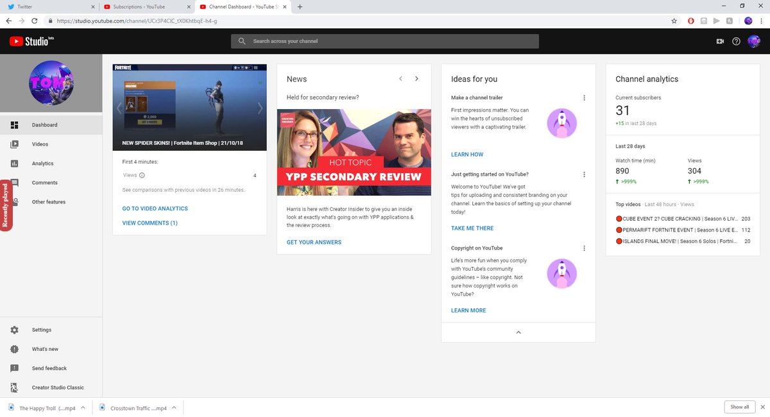Open the Recently played side tab

[x=6, y=205]
